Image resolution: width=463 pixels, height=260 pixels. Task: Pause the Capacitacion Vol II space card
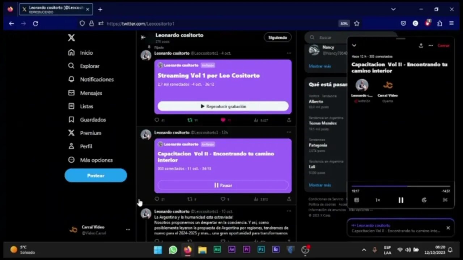point(223,185)
